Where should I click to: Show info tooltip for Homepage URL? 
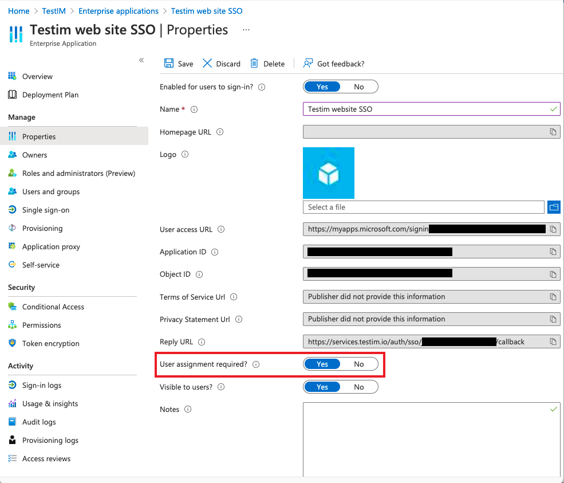pyautogui.click(x=220, y=132)
